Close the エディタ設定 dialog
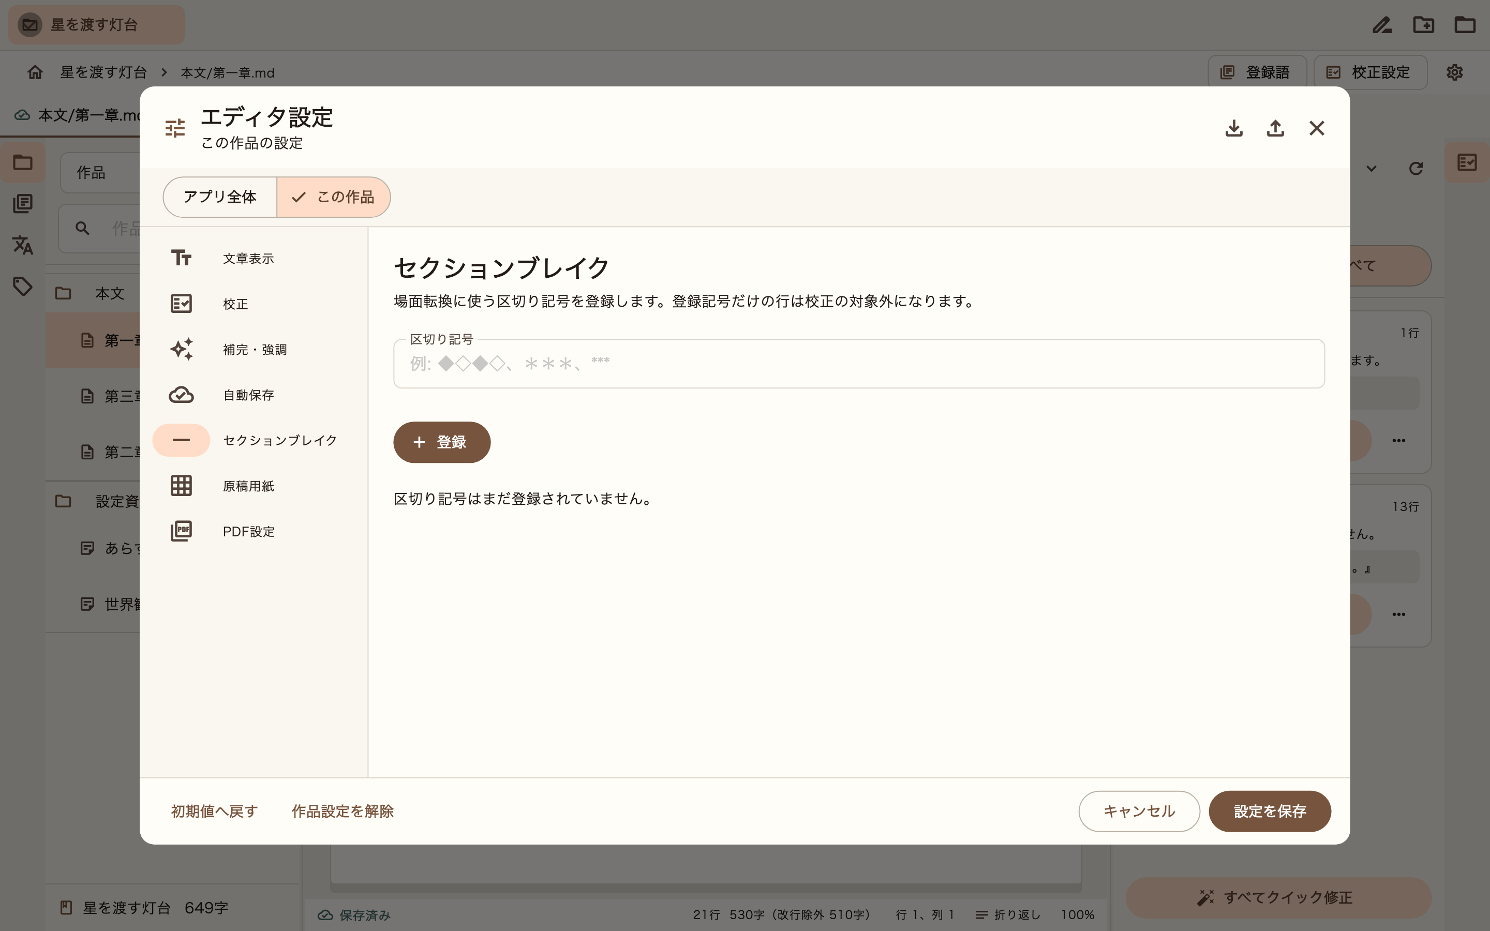The width and height of the screenshot is (1490, 931). point(1316,128)
